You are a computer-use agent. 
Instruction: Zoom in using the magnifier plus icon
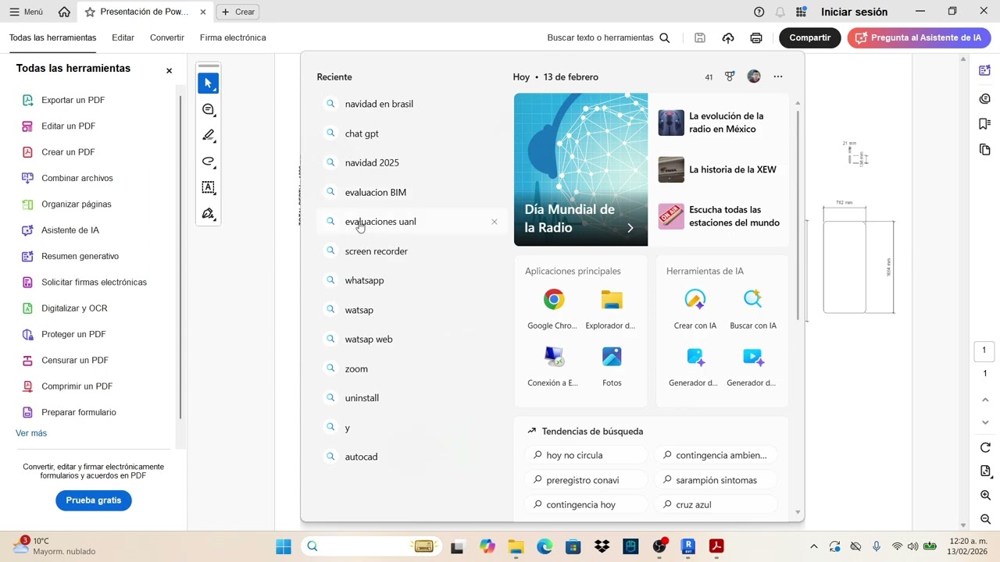tap(985, 496)
